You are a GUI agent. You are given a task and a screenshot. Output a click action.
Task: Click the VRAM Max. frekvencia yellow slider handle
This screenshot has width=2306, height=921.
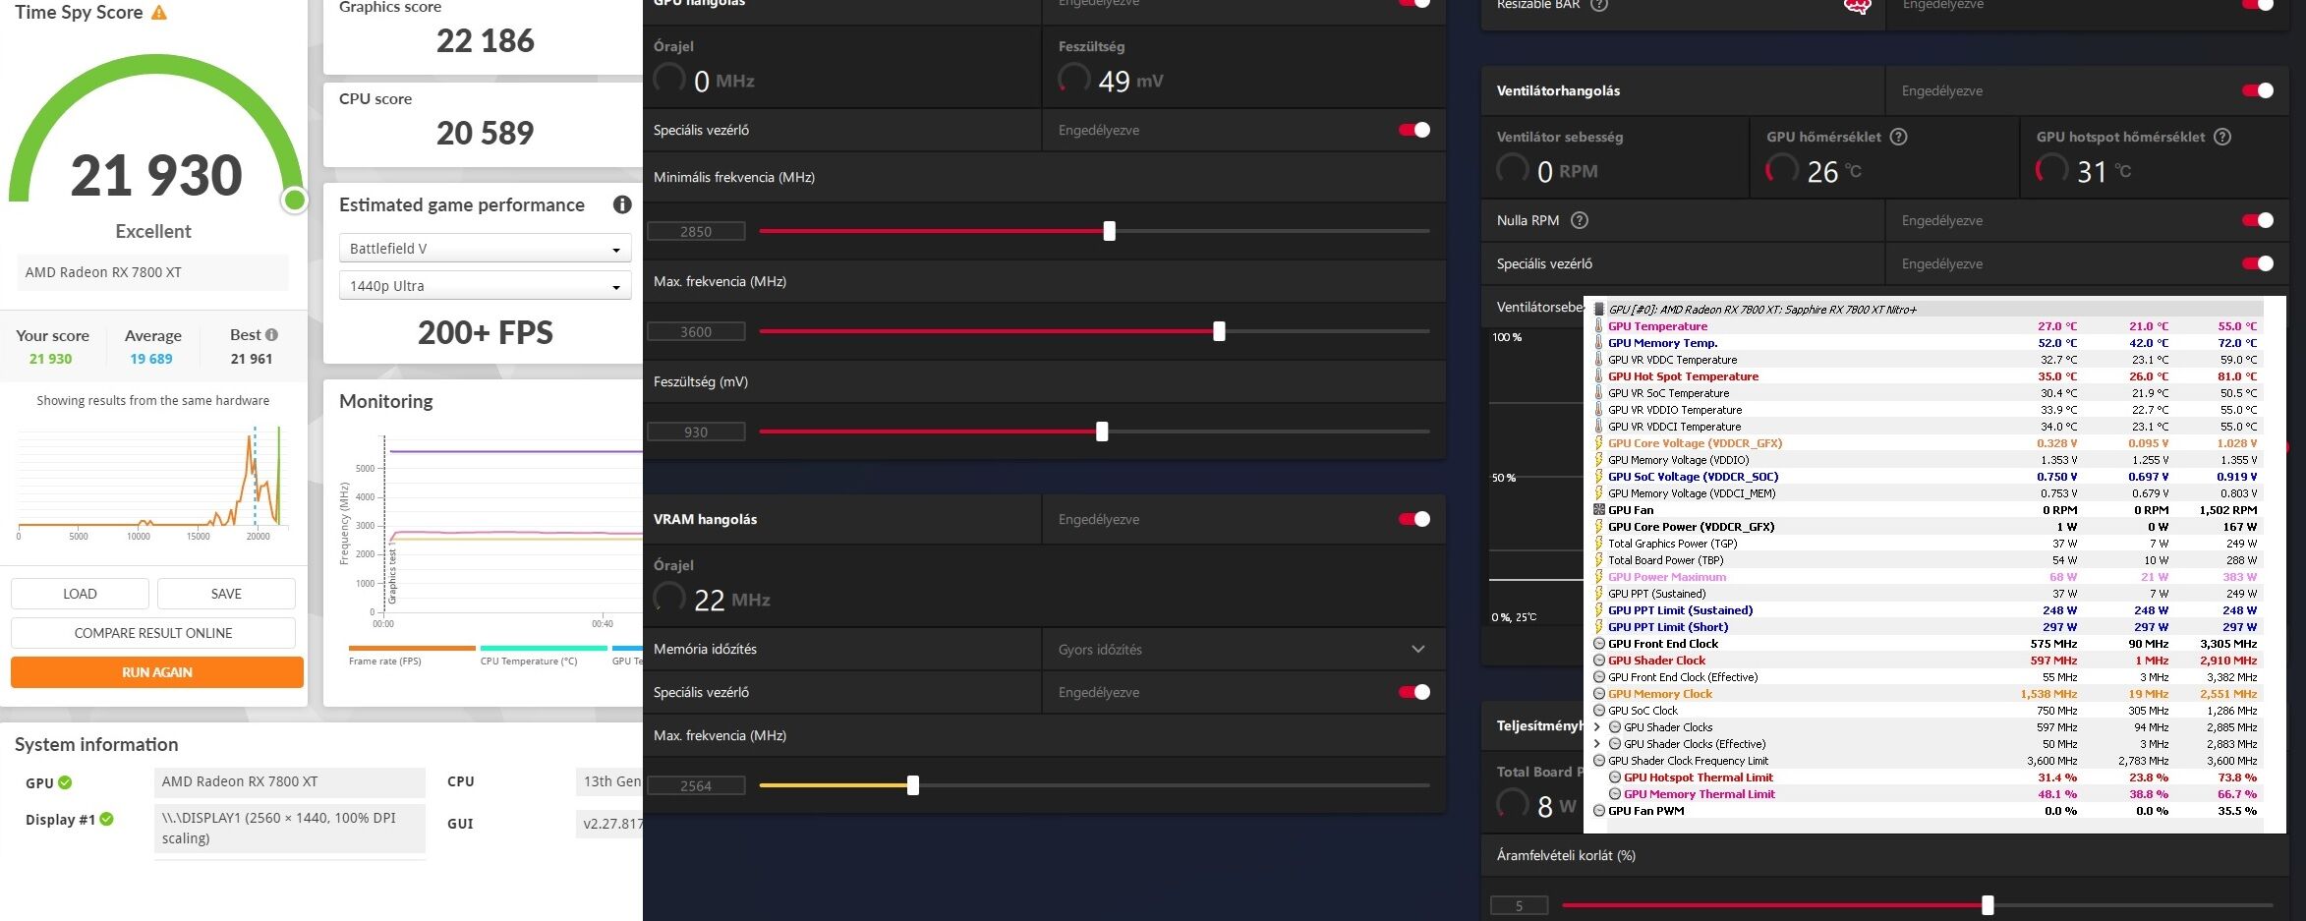(x=913, y=785)
